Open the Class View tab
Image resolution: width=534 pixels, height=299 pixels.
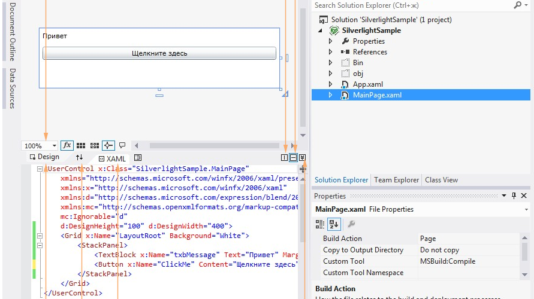(x=441, y=179)
